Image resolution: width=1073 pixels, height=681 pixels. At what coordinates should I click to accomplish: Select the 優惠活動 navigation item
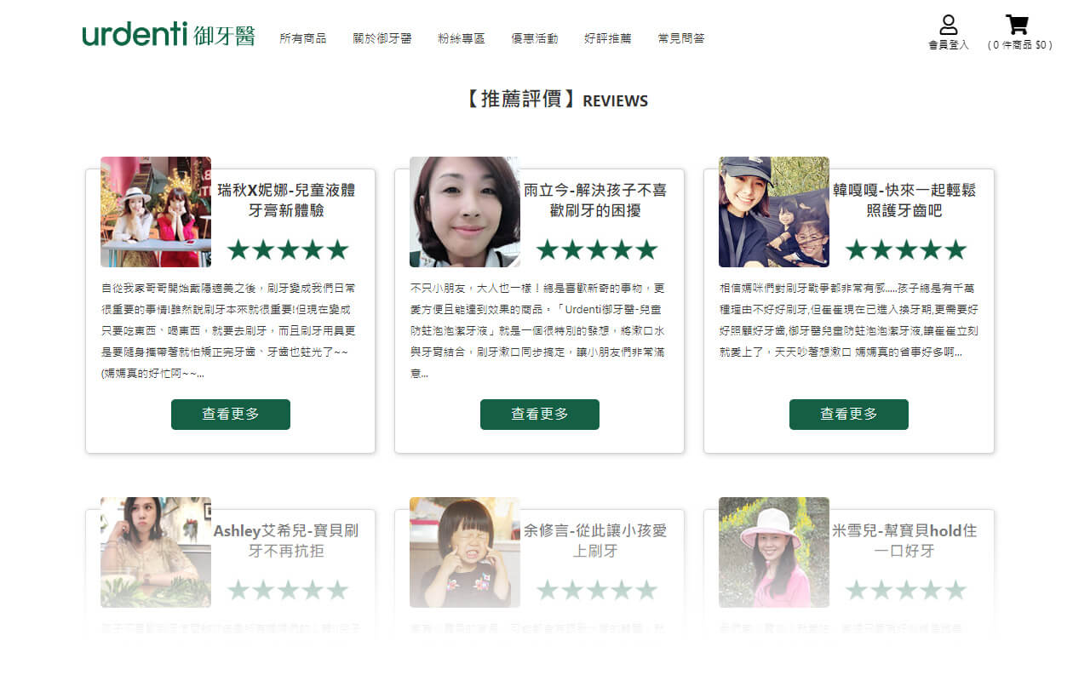(x=535, y=38)
